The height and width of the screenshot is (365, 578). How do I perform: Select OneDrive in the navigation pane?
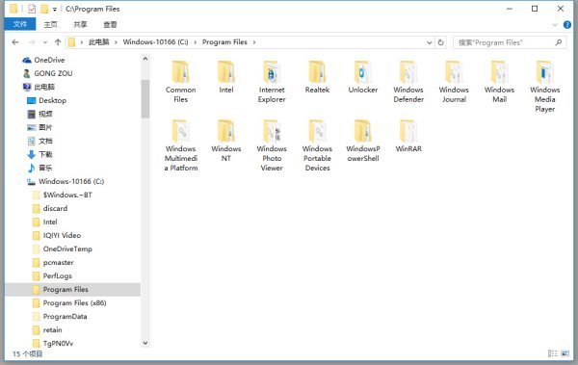[49, 60]
